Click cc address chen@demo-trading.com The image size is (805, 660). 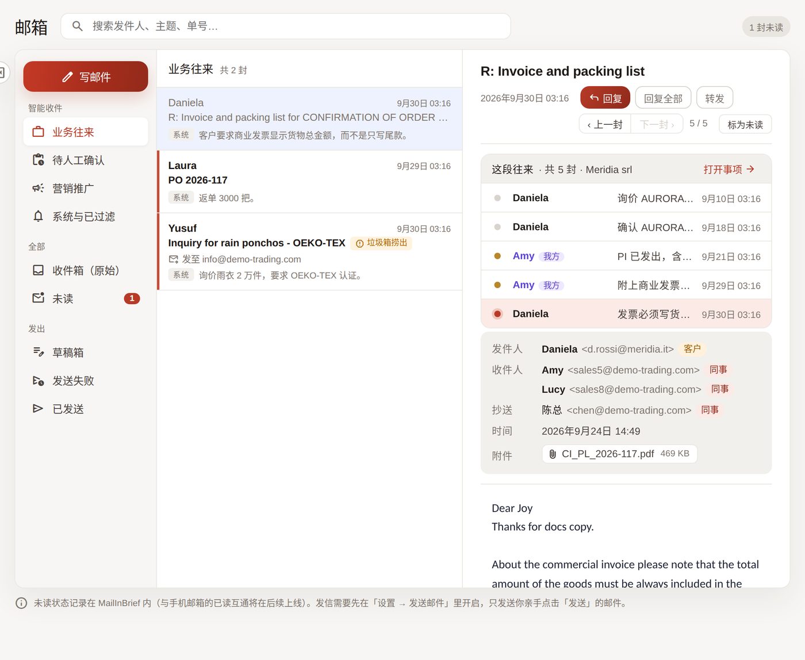pos(629,410)
